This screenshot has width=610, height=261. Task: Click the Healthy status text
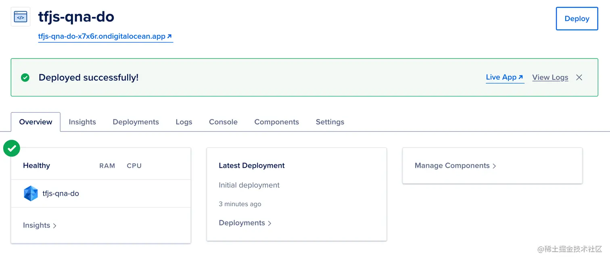point(36,166)
